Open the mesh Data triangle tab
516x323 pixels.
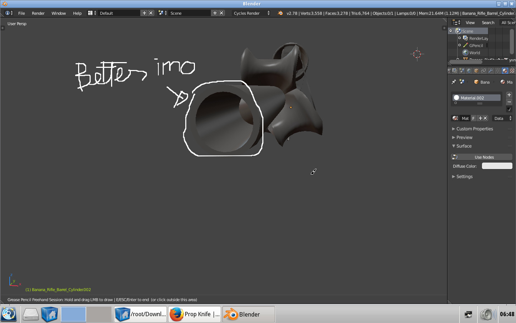[x=498, y=71]
